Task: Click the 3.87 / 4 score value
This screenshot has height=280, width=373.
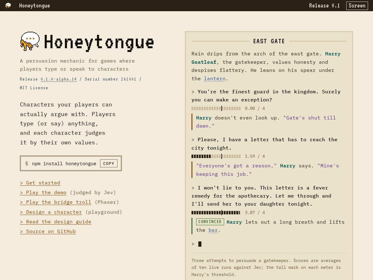Action: 255,212
